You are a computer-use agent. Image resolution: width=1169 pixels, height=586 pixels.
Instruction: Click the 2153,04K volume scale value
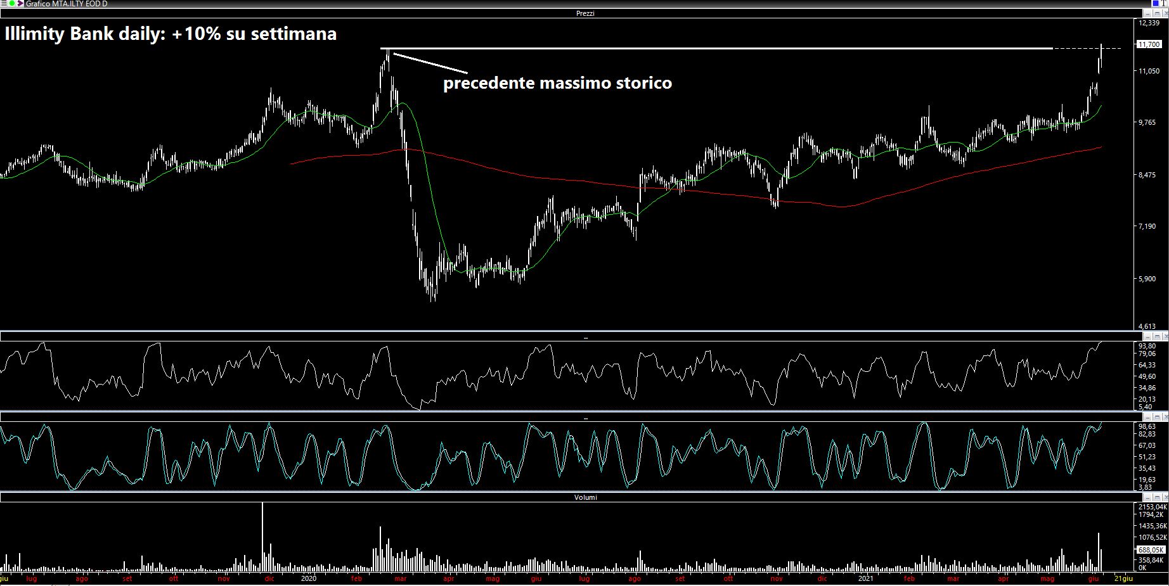pos(1153,507)
